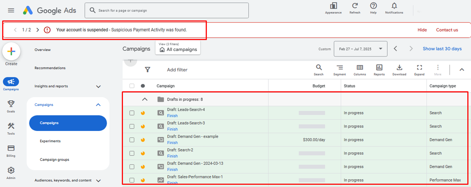Click Performance Max campaign type cell
This screenshot has width=471, height=187.
[445, 180]
